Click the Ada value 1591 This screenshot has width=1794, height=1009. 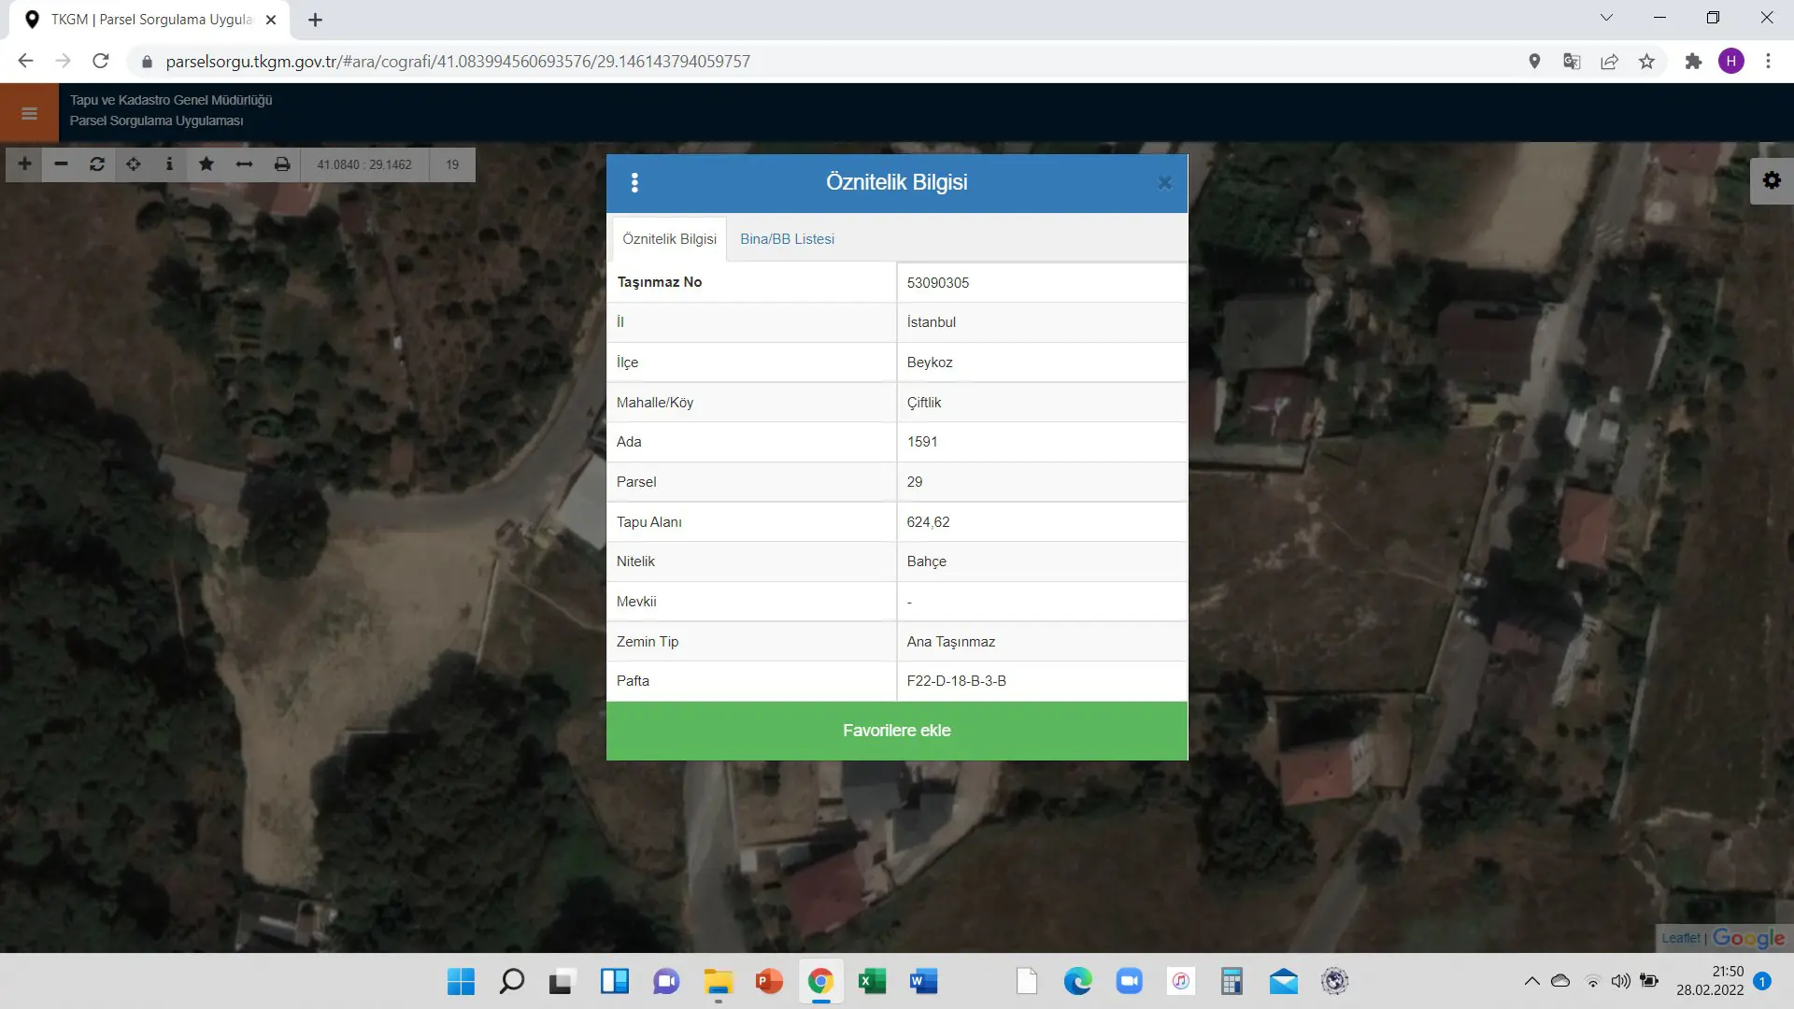click(921, 442)
